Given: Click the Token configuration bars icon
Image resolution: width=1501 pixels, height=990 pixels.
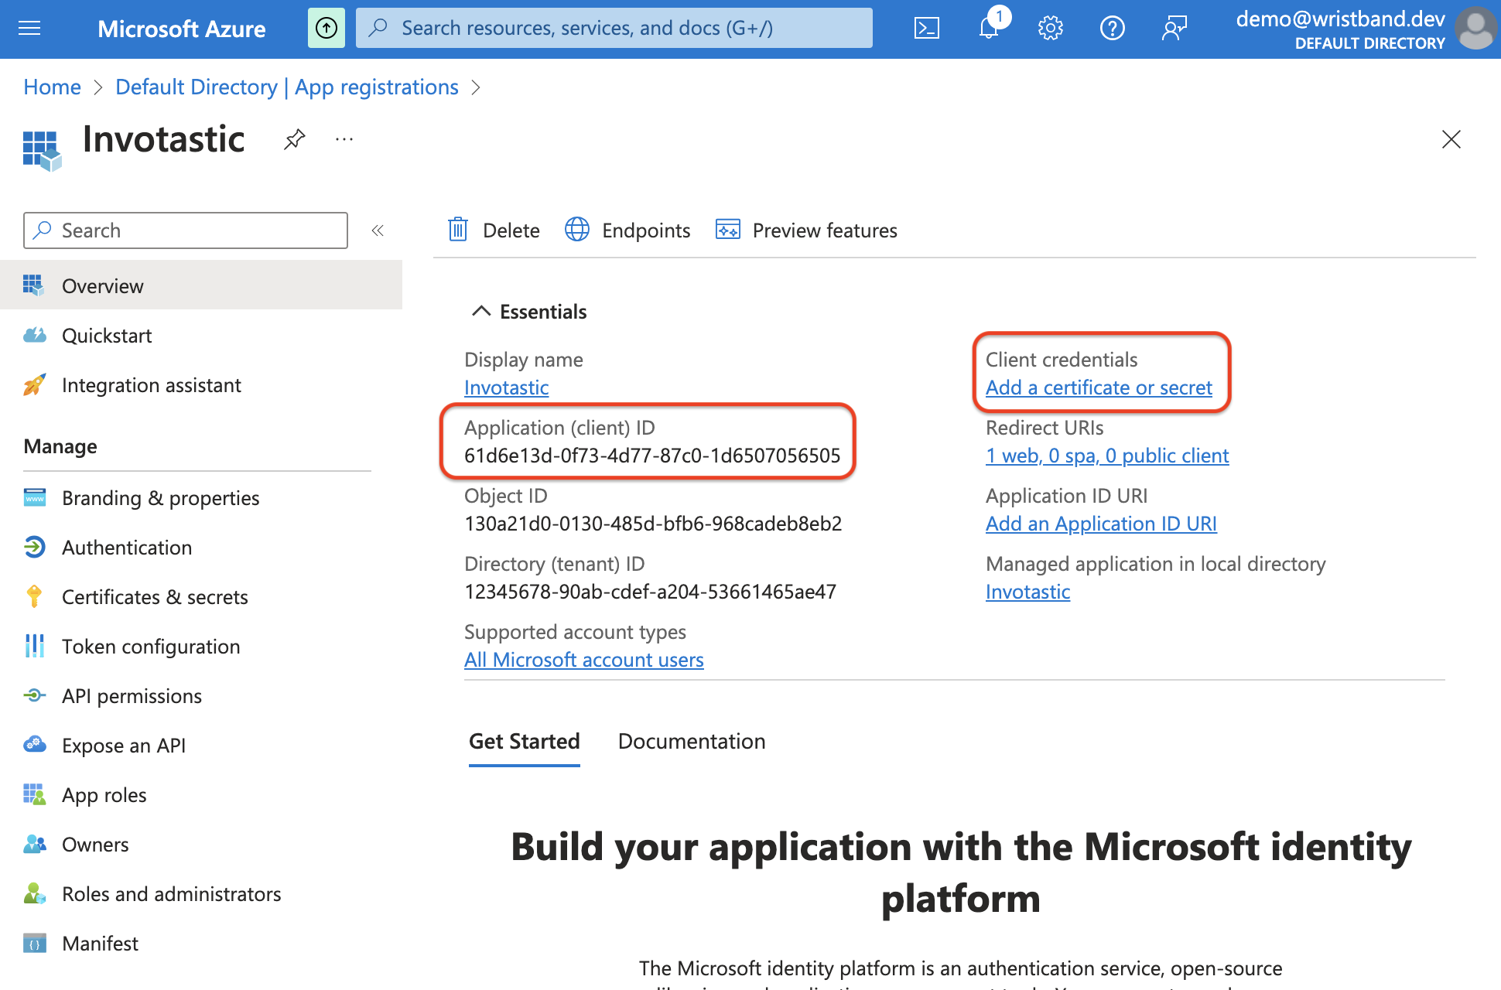Looking at the screenshot, I should 35,646.
